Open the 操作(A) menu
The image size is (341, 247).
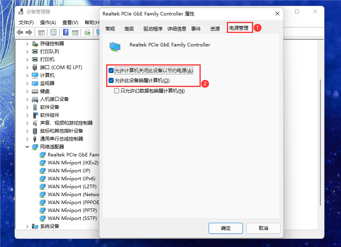48,23
